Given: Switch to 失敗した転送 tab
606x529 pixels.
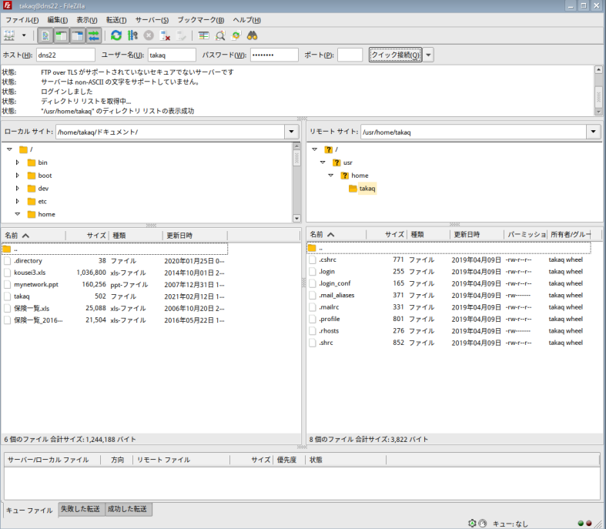Looking at the screenshot, I should 80,509.
